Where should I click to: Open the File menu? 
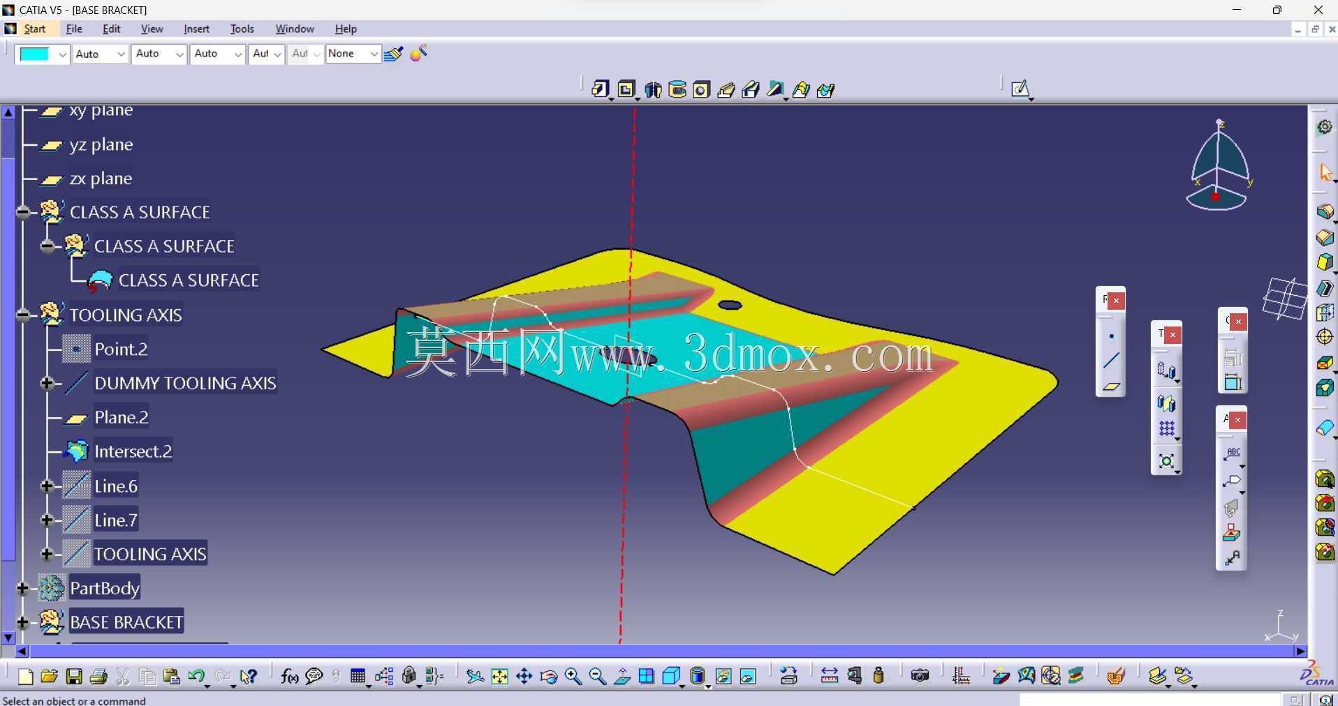pyautogui.click(x=74, y=29)
